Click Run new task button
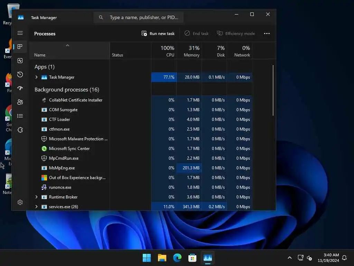Screen dimensions: 354x266 tap(158, 34)
